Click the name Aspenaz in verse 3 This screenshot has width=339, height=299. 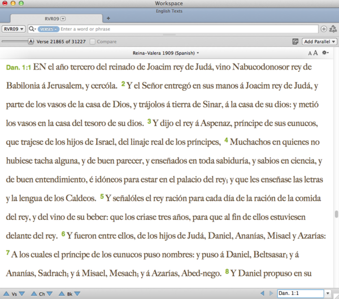click(x=216, y=123)
